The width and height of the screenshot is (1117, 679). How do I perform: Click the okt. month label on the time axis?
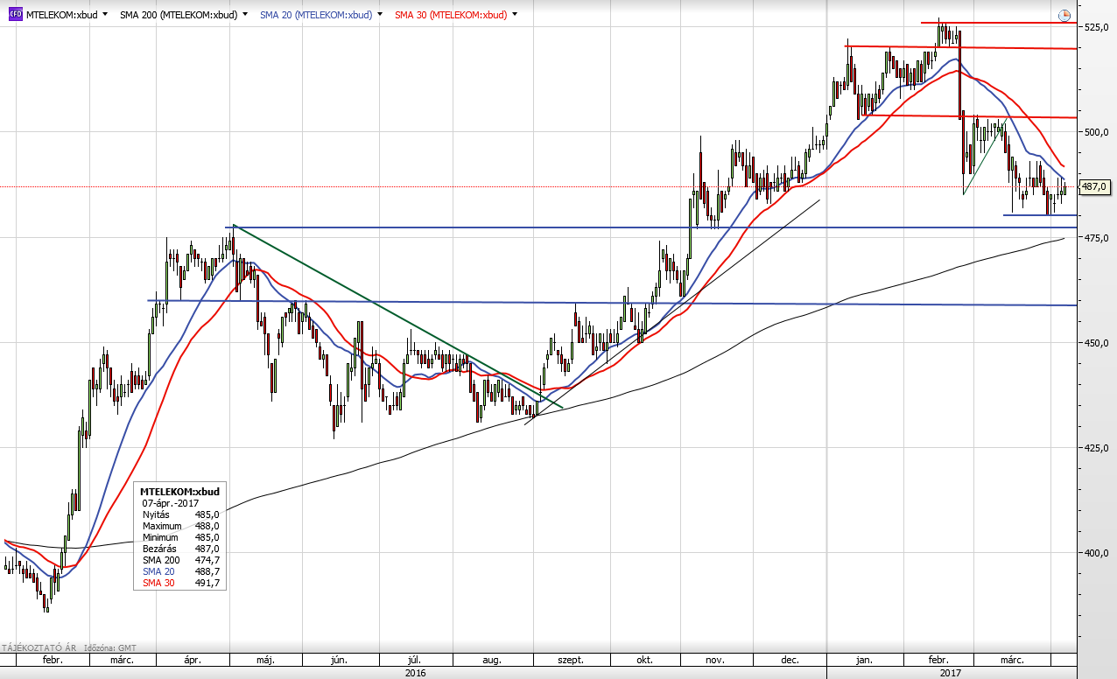645,661
